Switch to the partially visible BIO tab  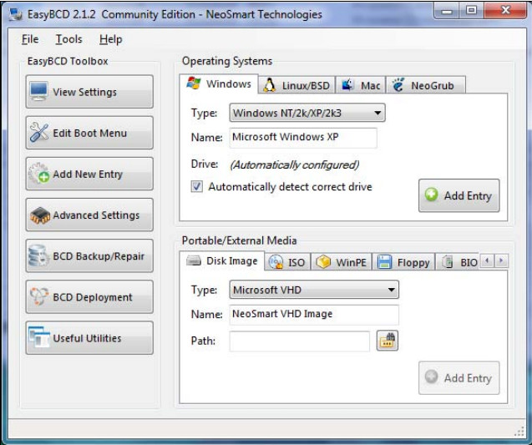[x=458, y=262]
